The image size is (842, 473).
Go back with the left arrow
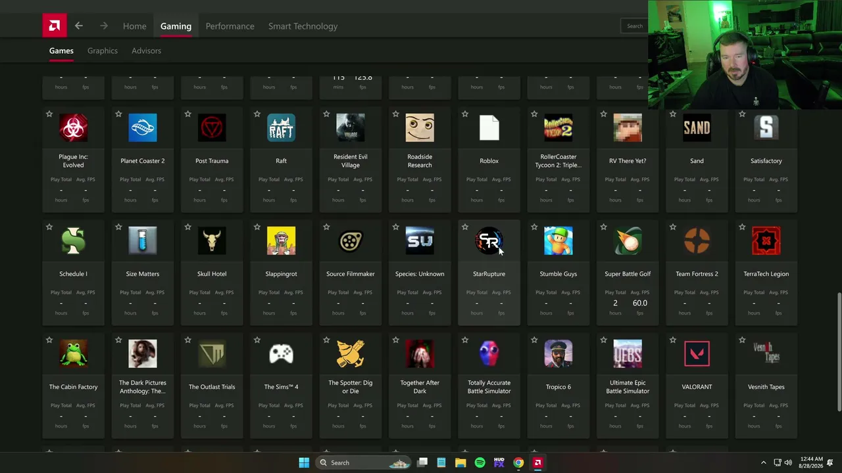(x=79, y=26)
